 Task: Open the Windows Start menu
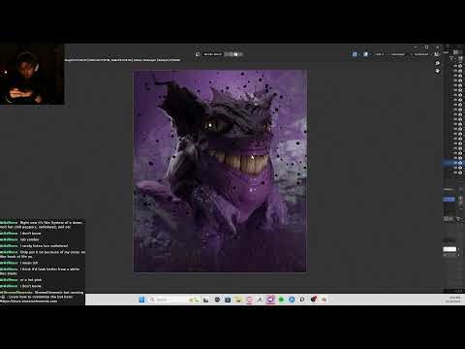(141, 300)
